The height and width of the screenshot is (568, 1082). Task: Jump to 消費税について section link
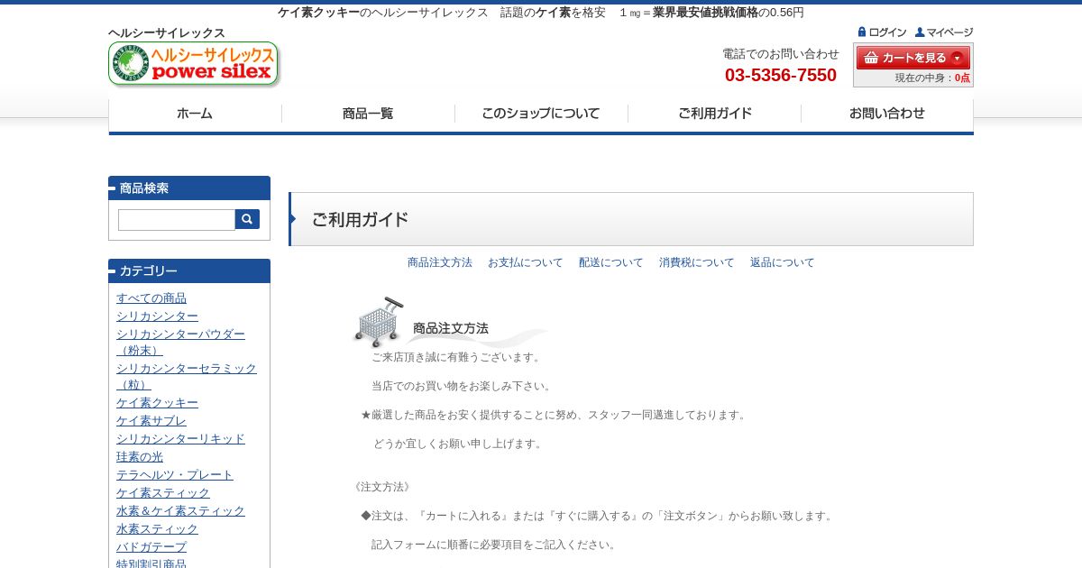click(697, 262)
